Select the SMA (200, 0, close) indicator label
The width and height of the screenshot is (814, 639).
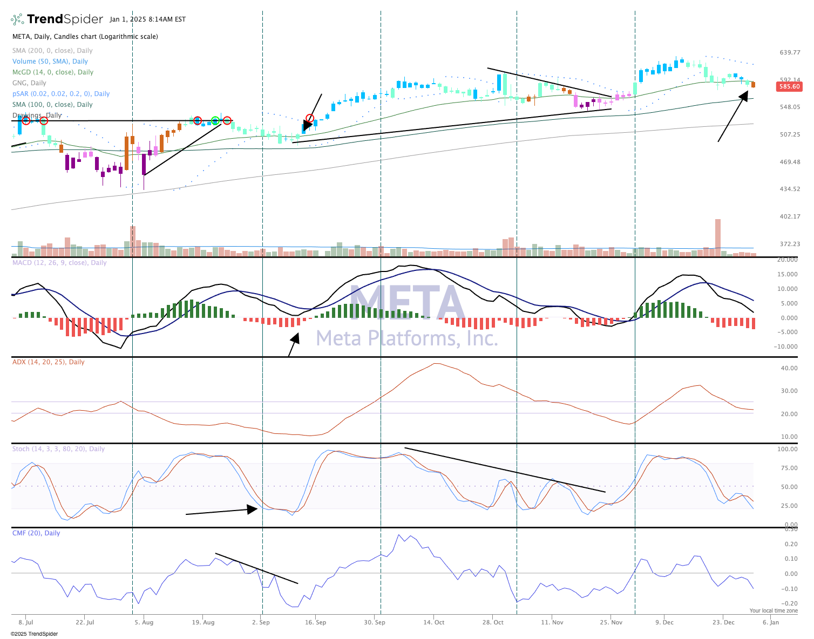tap(52, 51)
